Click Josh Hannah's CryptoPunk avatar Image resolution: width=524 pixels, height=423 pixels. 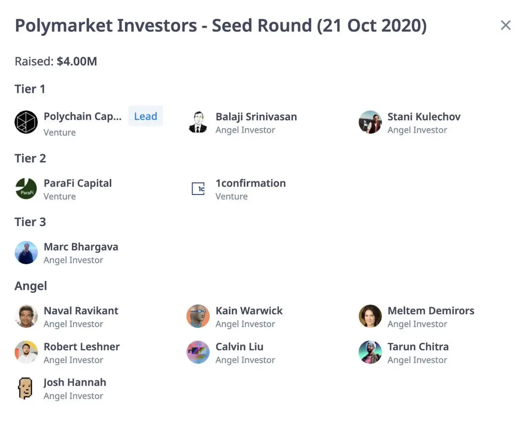[x=26, y=388]
